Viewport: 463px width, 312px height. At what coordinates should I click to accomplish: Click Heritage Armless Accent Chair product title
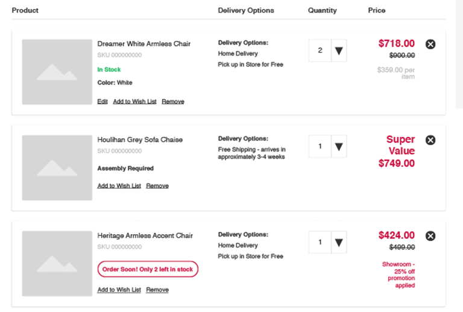(x=145, y=236)
